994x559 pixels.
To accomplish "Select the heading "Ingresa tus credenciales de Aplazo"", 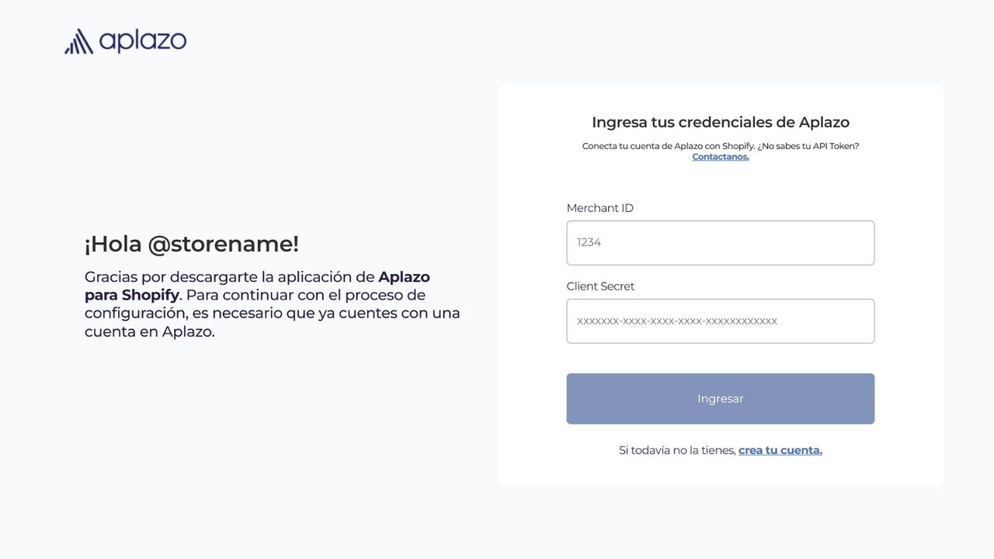I will (x=721, y=122).
